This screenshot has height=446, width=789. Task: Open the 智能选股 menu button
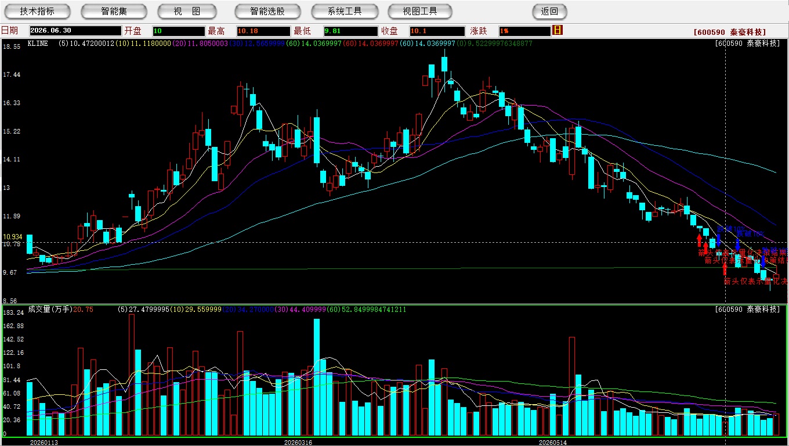[267, 11]
